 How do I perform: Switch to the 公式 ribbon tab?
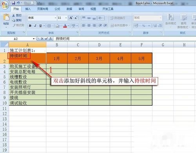[57, 9]
